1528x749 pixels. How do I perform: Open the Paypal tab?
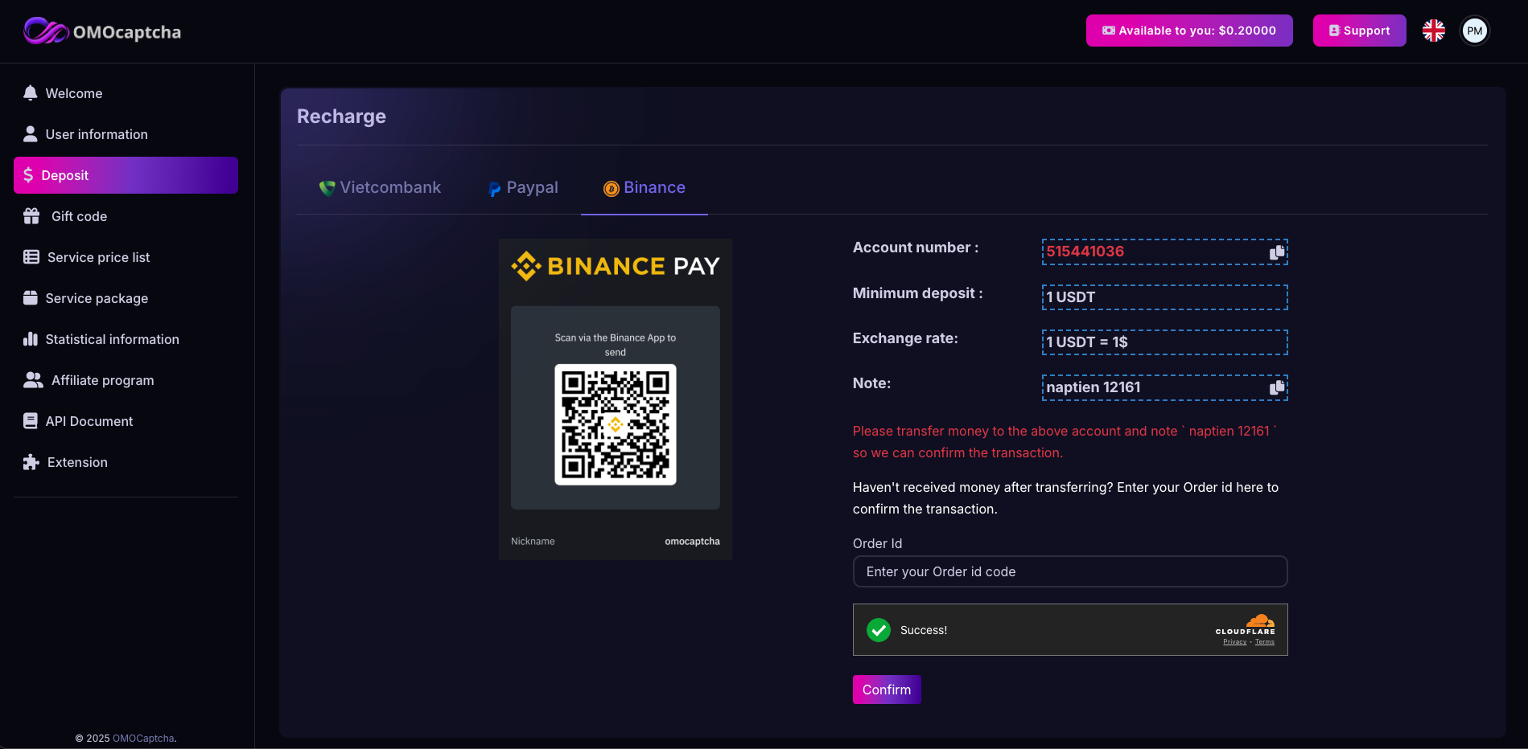[523, 187]
